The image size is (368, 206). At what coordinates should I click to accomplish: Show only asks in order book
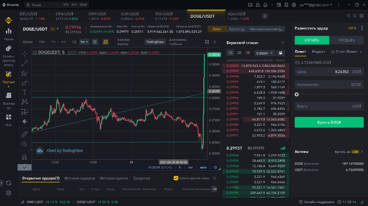(x=247, y=53)
